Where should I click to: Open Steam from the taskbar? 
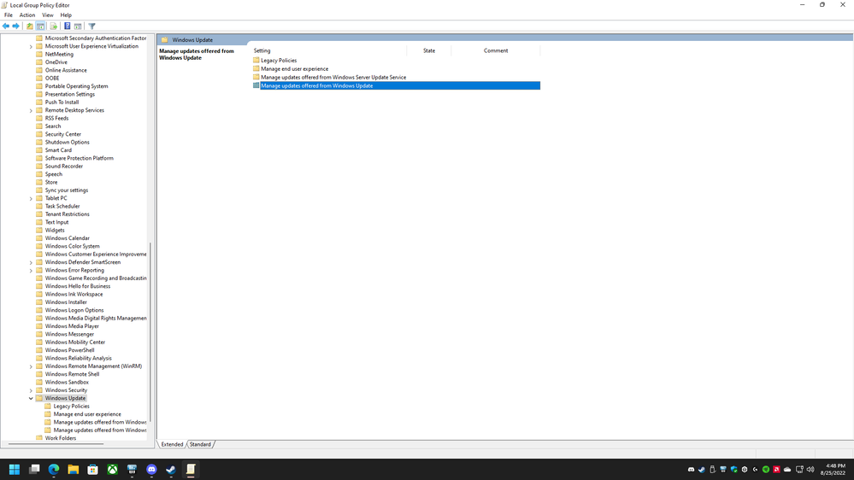tap(171, 469)
